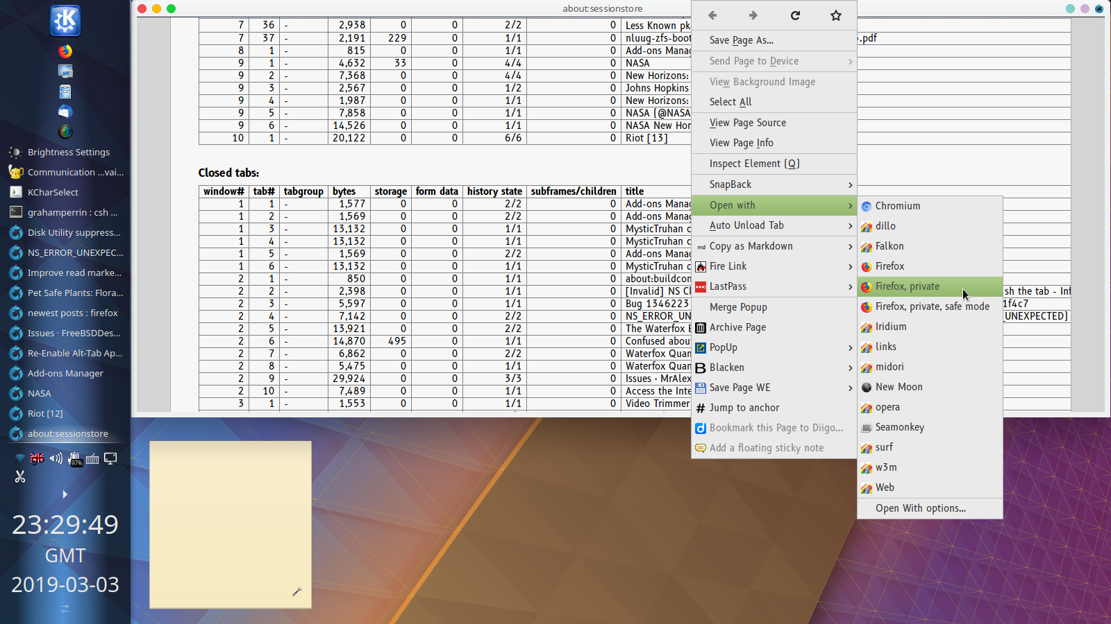Open the audio volume tray icon
This screenshot has width=1111, height=624.
tap(56, 458)
